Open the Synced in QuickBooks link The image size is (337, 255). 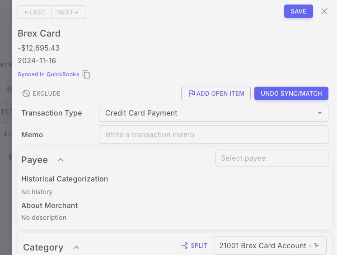coord(48,74)
